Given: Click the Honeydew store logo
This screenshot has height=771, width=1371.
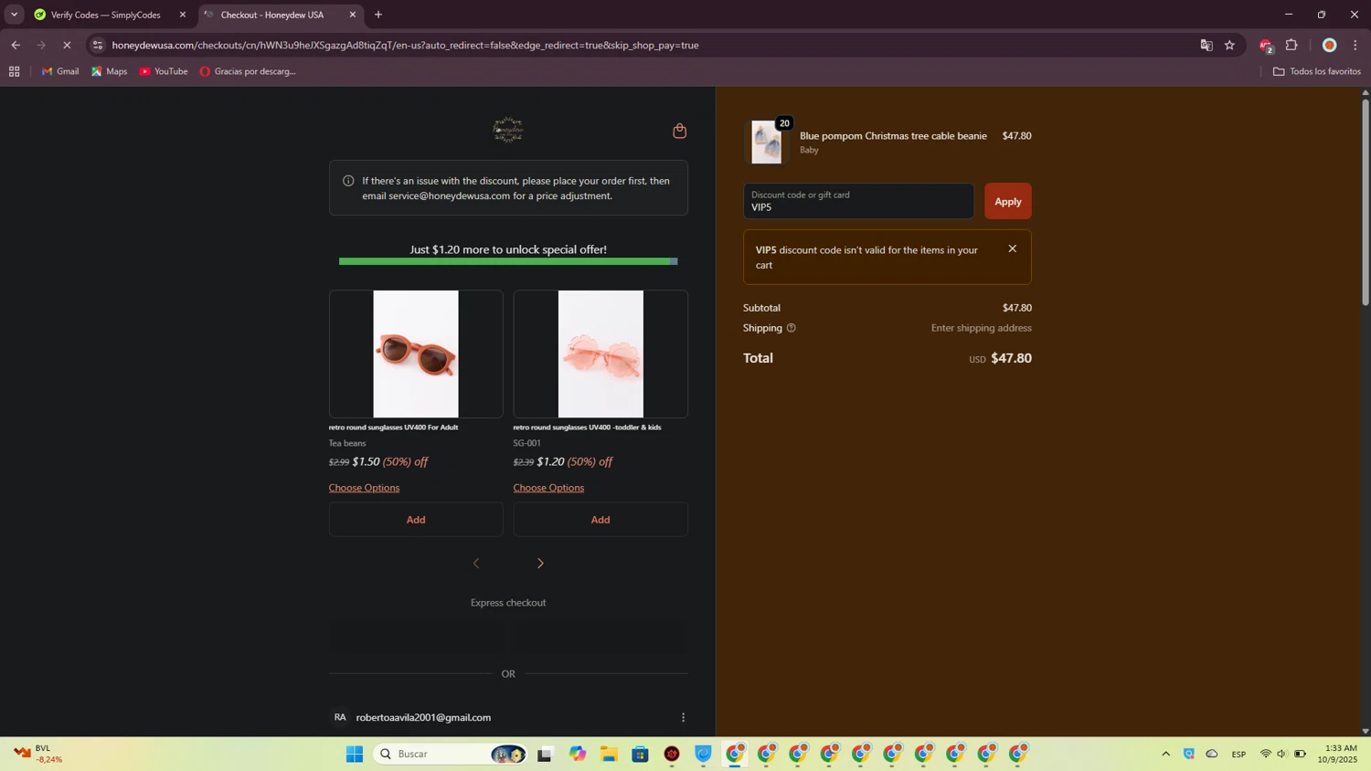Looking at the screenshot, I should (508, 131).
